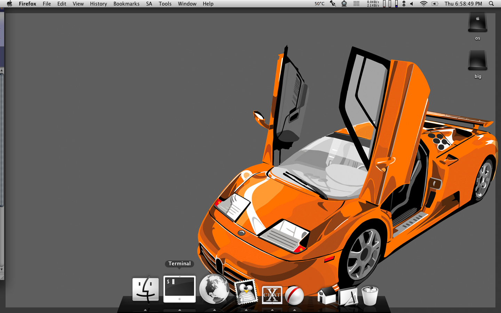Open the Tools menu

click(x=165, y=4)
